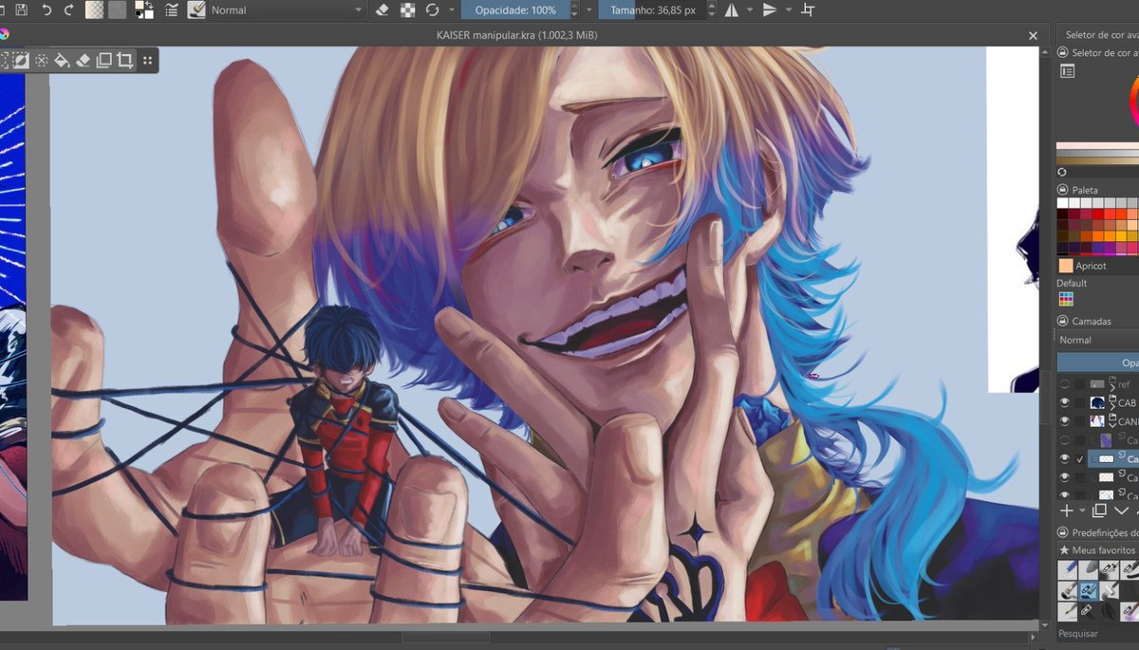This screenshot has width=1139, height=650.
Task: Select the first brush preset thumbnail
Action: [1067, 570]
